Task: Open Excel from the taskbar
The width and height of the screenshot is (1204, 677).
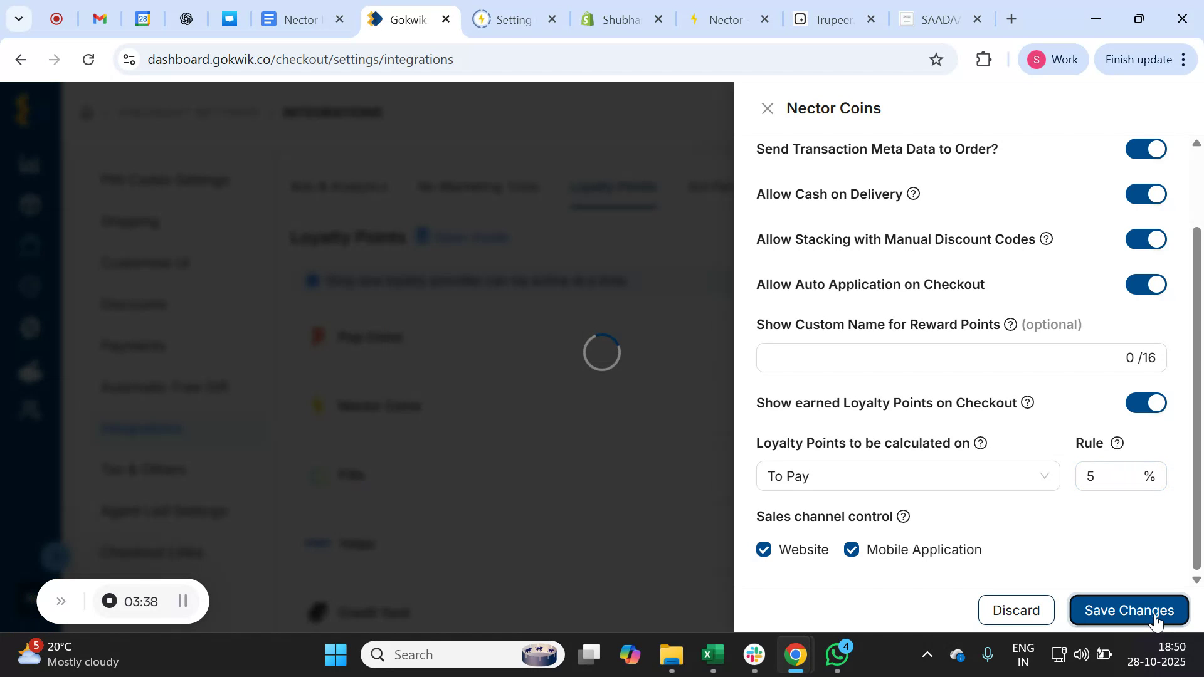Action: tap(712, 654)
